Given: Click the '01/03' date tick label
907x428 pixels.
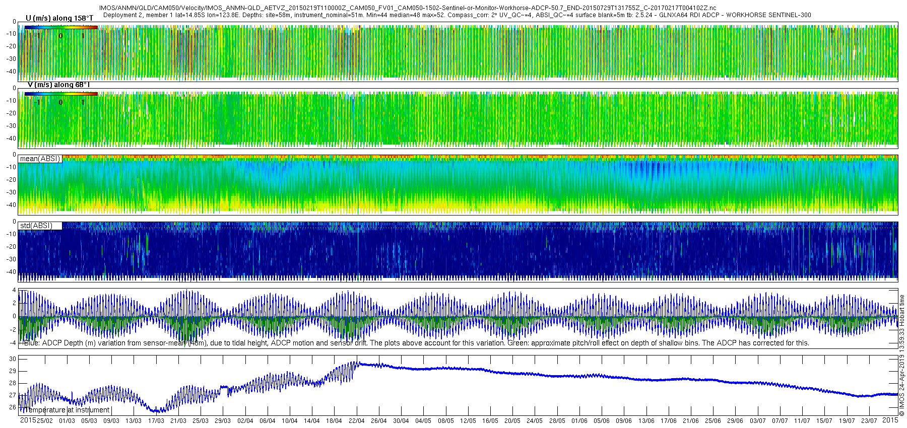Looking at the screenshot, I should click(67, 420).
